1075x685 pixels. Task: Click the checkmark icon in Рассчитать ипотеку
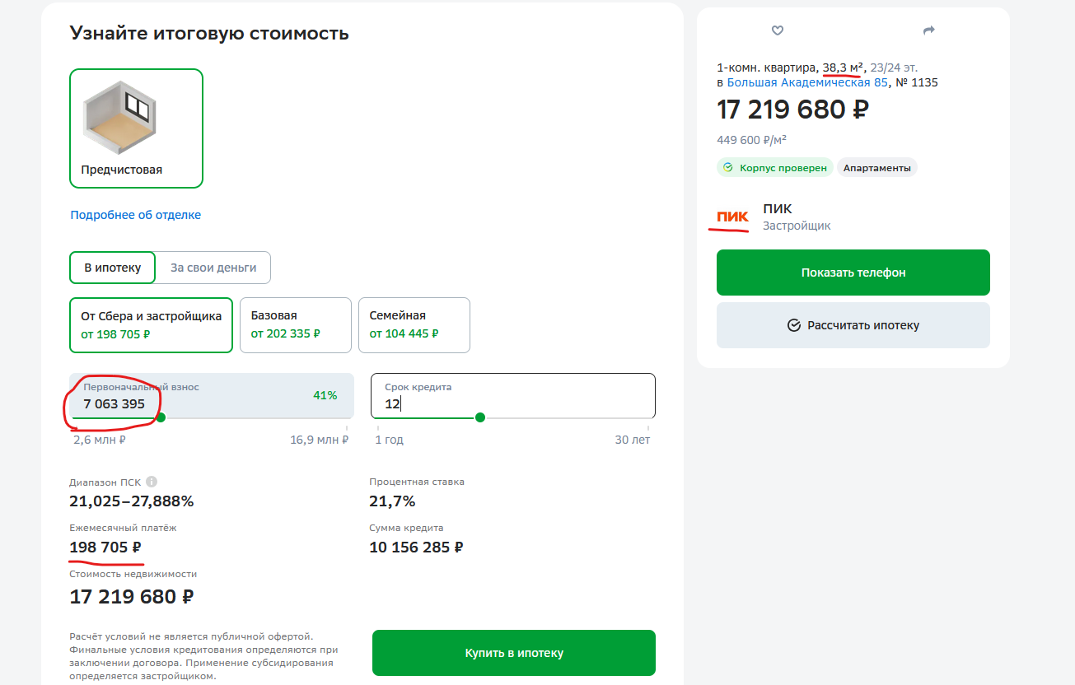(794, 325)
